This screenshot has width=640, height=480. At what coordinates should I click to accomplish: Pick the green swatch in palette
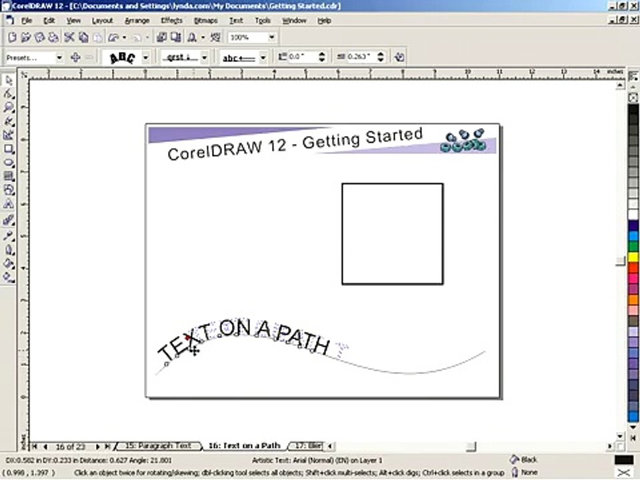coord(633,247)
